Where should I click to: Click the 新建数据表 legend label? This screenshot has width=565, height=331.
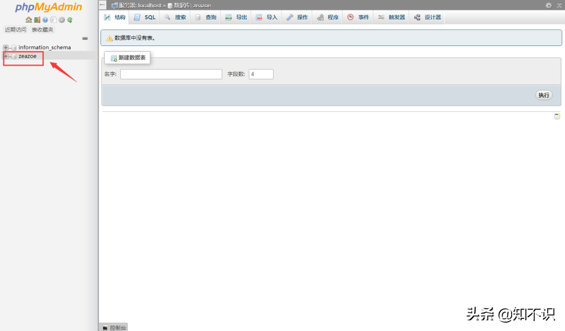128,58
